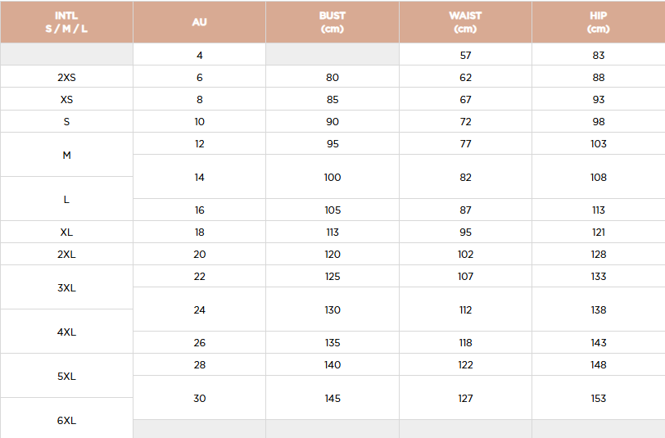Click the 6XL size label

click(66, 420)
